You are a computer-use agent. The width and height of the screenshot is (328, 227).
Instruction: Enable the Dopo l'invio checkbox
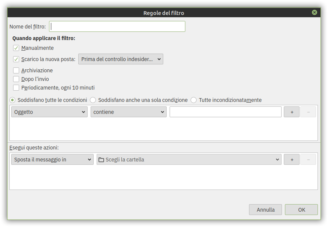click(x=16, y=79)
